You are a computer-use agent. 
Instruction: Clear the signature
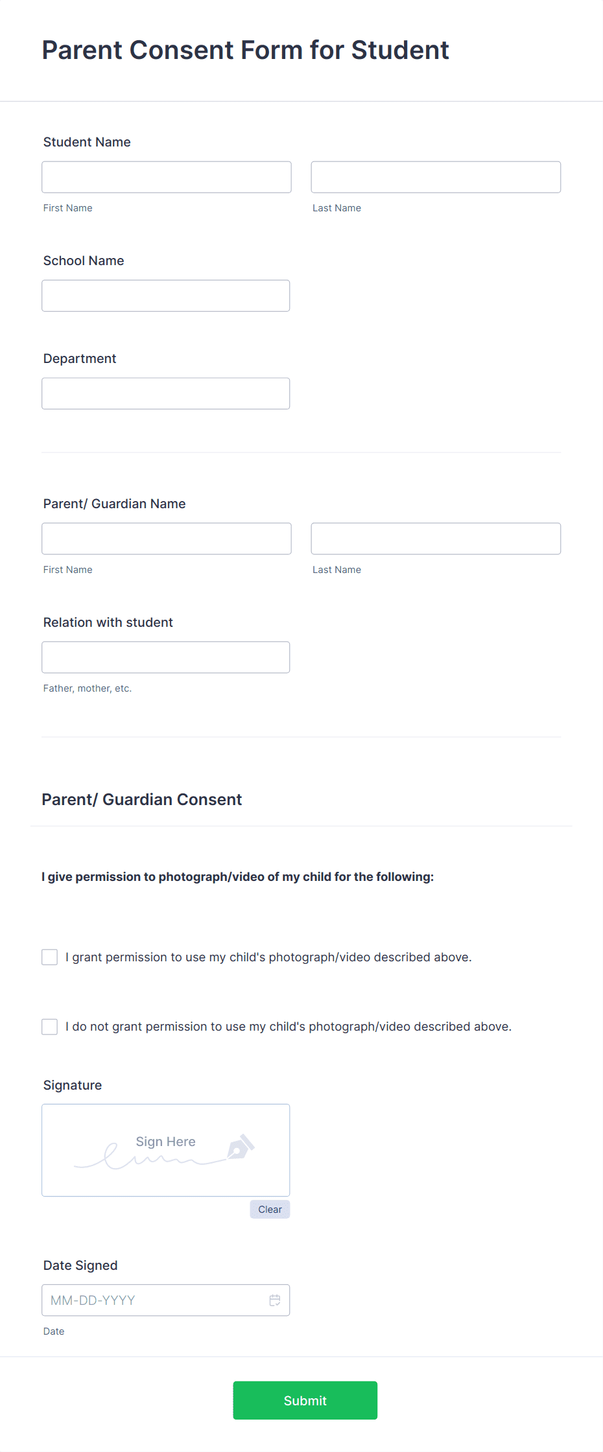tap(270, 1210)
